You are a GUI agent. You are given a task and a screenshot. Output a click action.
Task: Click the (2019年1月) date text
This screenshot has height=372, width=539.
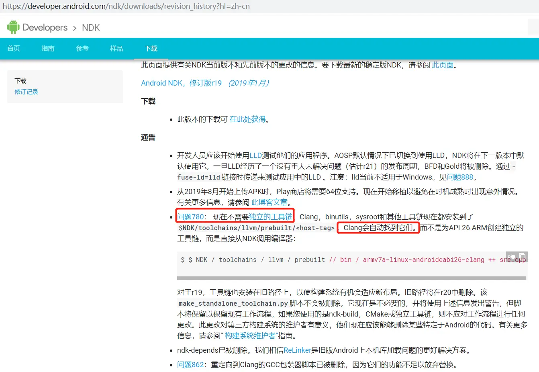click(x=249, y=83)
